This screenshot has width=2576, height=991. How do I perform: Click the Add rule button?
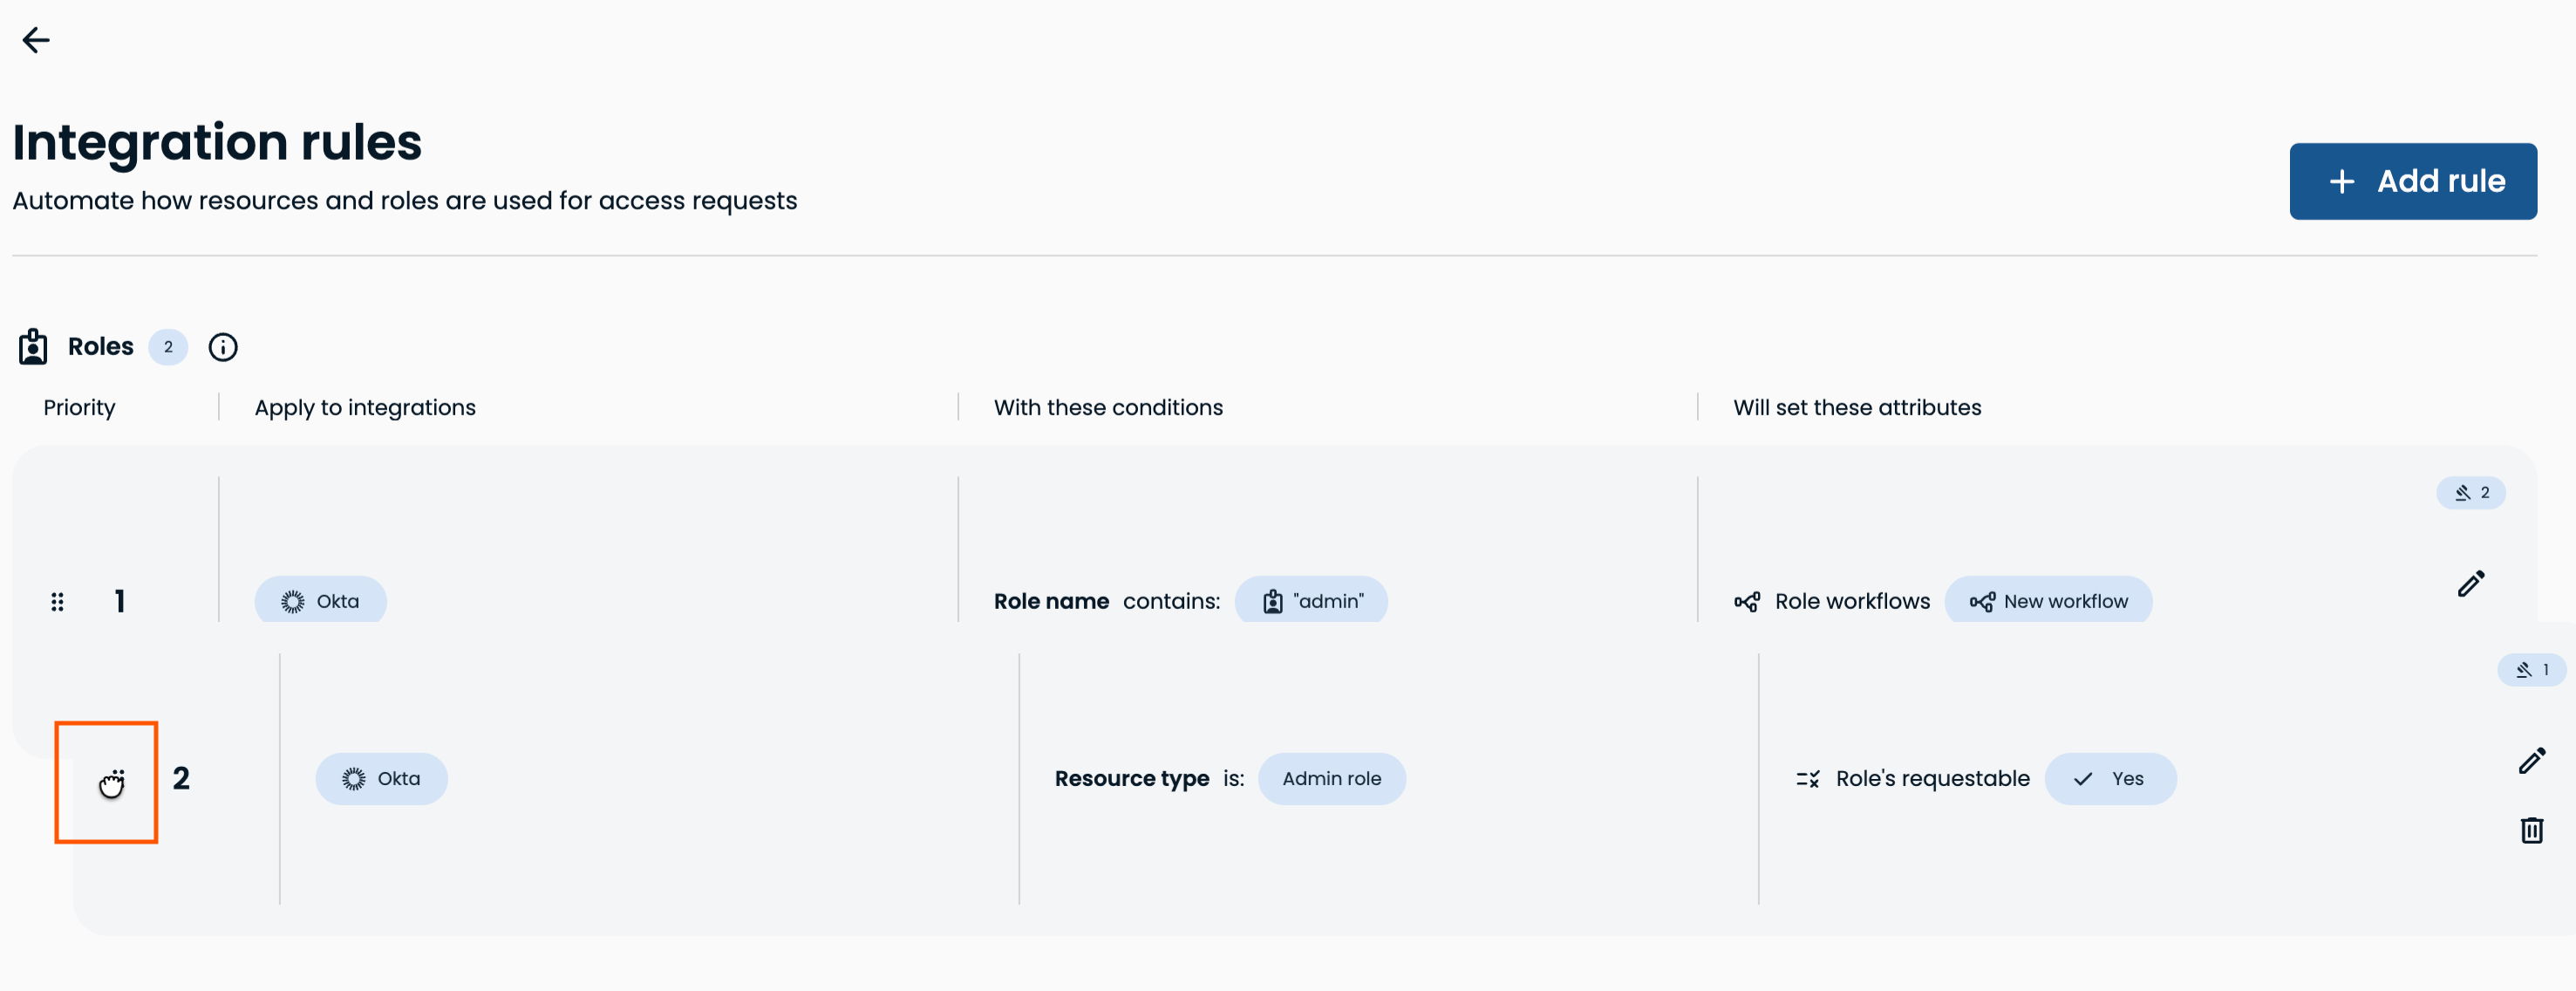pyautogui.click(x=2412, y=181)
